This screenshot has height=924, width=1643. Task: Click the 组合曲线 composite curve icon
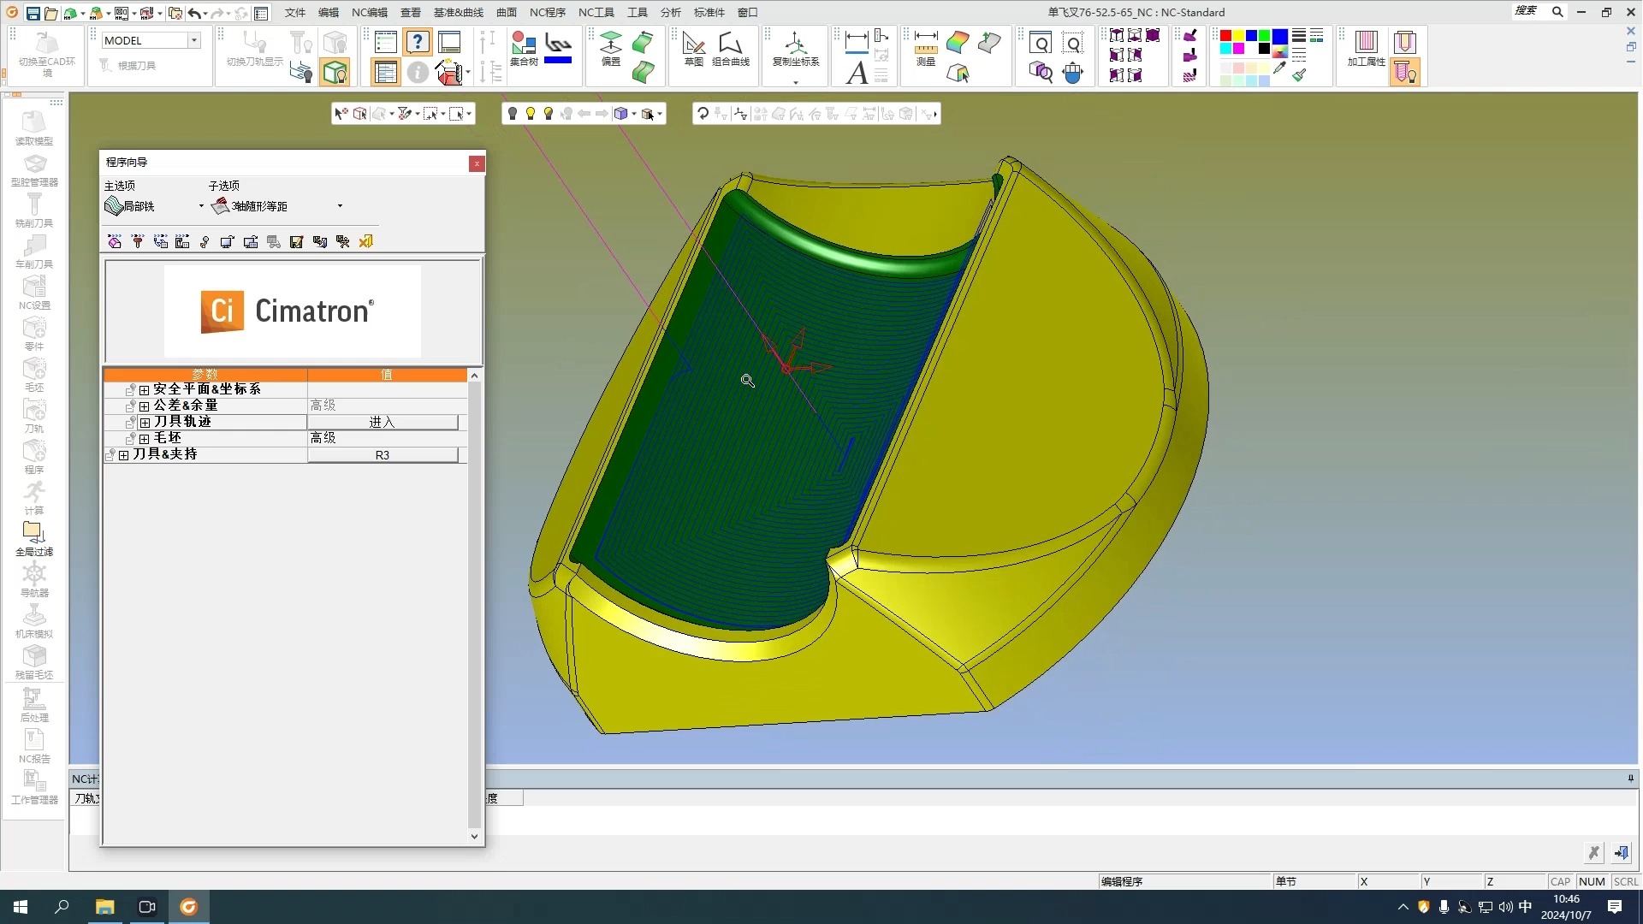coord(730,48)
